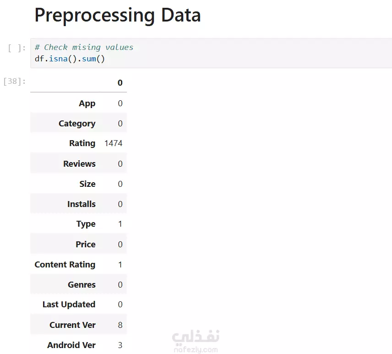Click the nafezly.com watermark logo
Image resolution: width=392 pixels, height=354 pixels.
tap(196, 341)
